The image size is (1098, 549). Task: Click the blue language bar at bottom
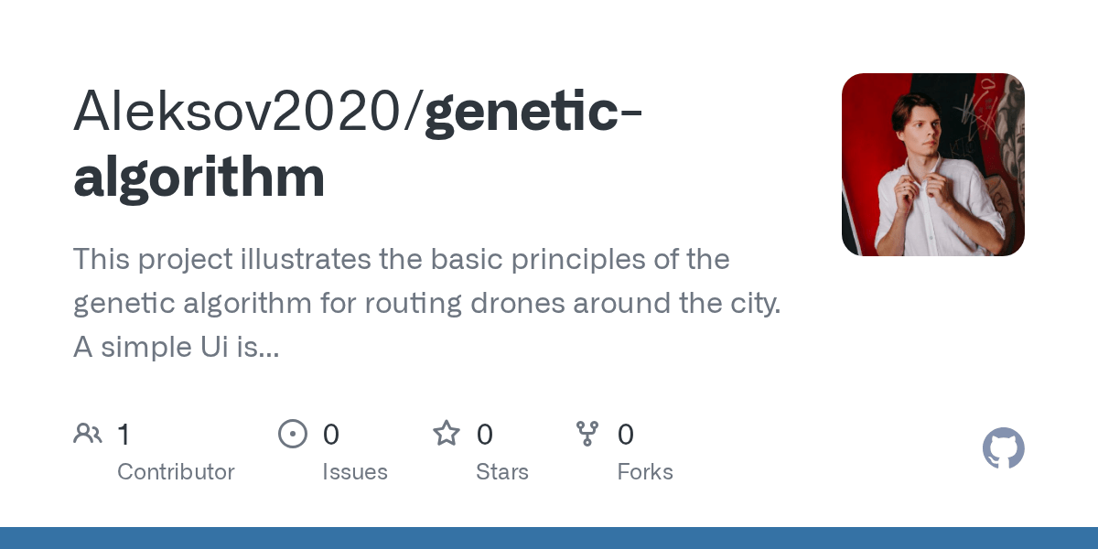549,538
